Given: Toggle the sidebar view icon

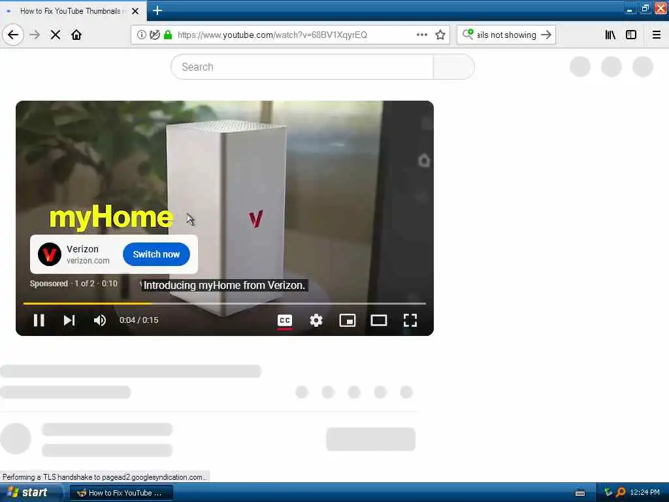Looking at the screenshot, I should [631, 35].
